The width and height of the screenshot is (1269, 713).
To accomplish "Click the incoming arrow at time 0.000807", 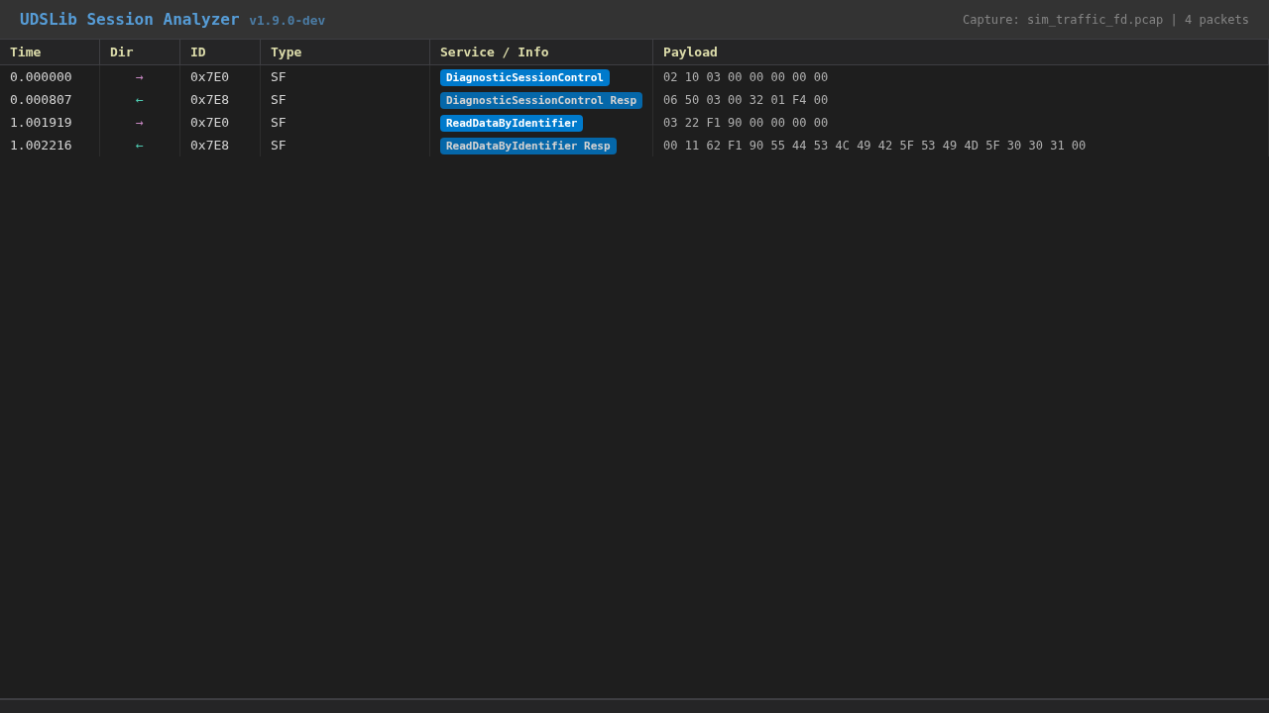I will point(140,100).
